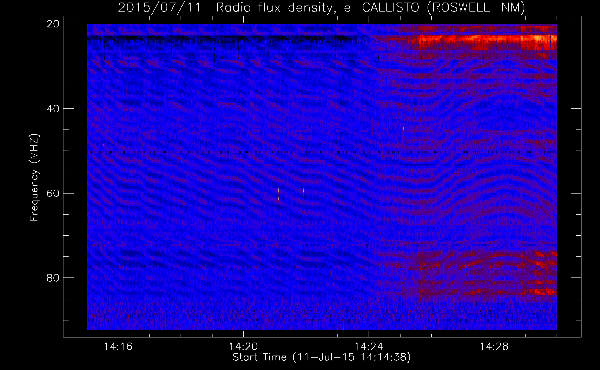Click the "40" frequency tick label
The image size is (600, 370).
click(53, 109)
